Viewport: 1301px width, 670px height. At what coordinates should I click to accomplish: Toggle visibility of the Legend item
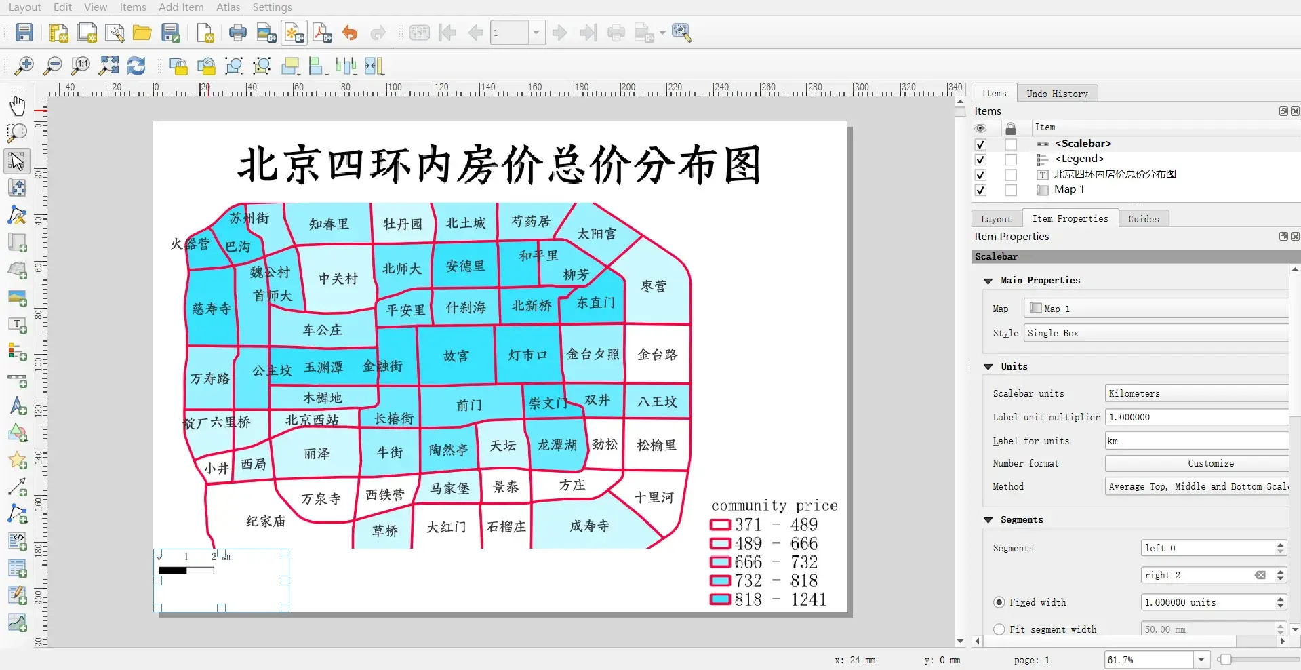click(x=980, y=159)
